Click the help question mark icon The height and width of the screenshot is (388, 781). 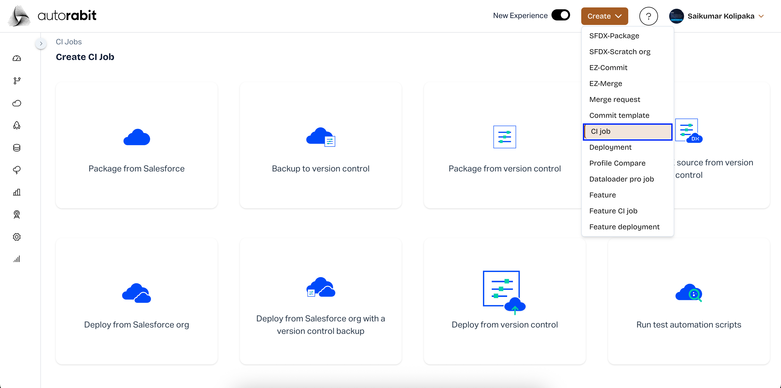[x=648, y=16]
